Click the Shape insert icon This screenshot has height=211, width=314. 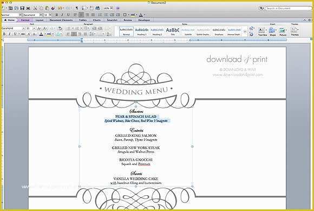[x=272, y=31]
